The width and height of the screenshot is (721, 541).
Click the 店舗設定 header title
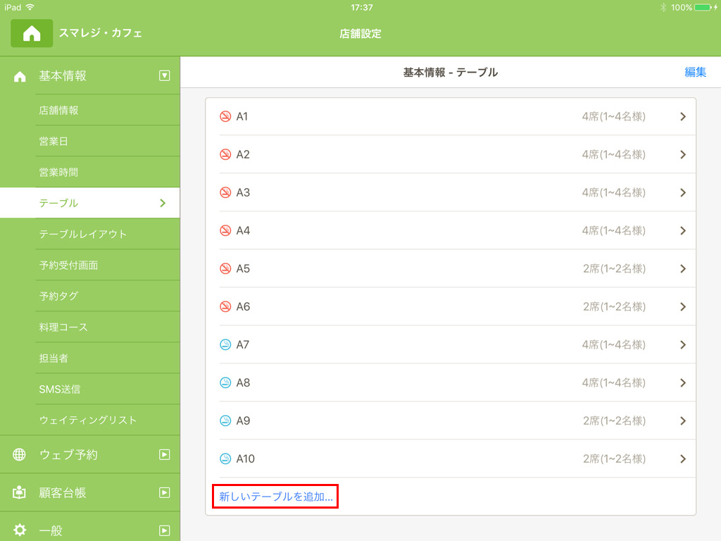pos(360,34)
